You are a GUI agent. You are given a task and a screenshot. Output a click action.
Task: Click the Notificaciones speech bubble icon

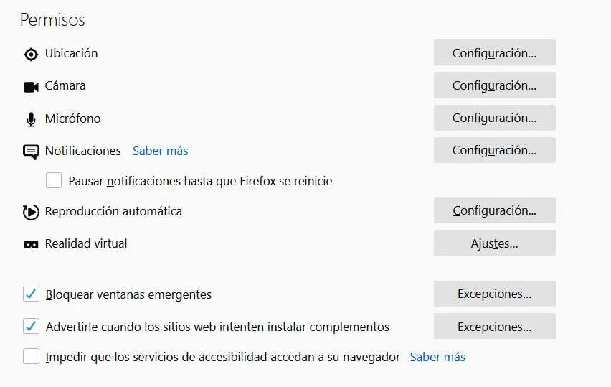pyautogui.click(x=31, y=151)
